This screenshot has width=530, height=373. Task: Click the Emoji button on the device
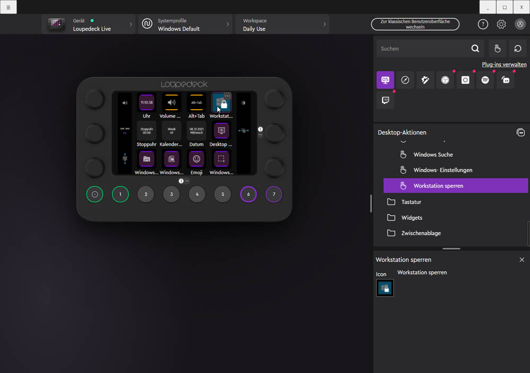pos(197,159)
